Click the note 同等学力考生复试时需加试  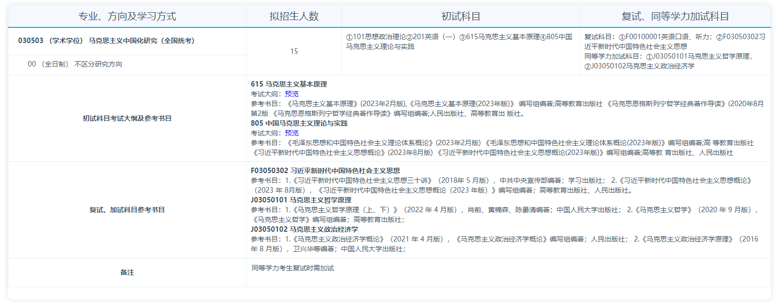tap(293, 268)
